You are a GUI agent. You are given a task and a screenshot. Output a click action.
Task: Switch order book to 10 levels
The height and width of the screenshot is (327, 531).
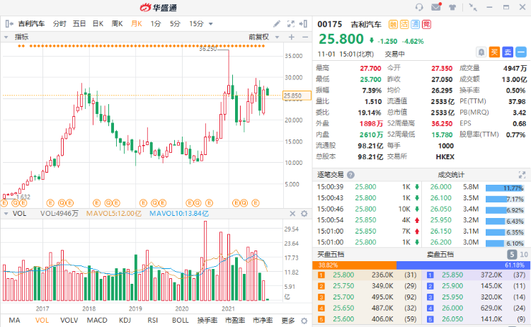(524, 254)
